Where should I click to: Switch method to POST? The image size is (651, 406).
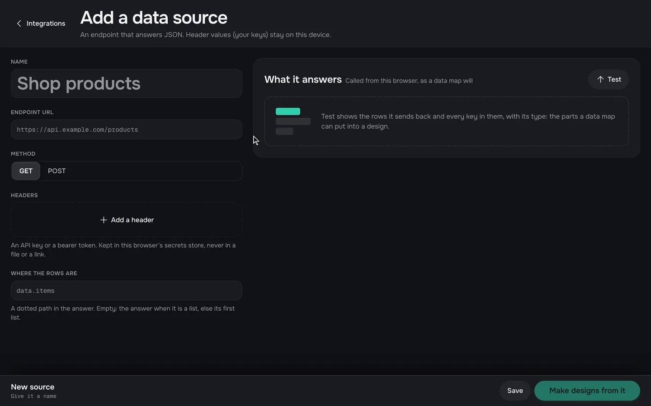pos(57,171)
